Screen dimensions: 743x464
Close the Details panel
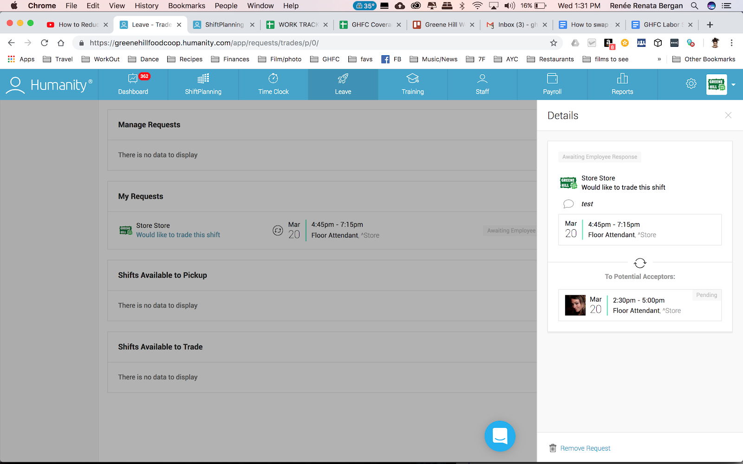click(x=728, y=115)
